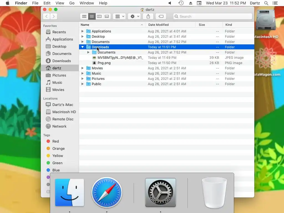Open the gear action menu
284x213 pixels.
pyautogui.click(x=134, y=16)
